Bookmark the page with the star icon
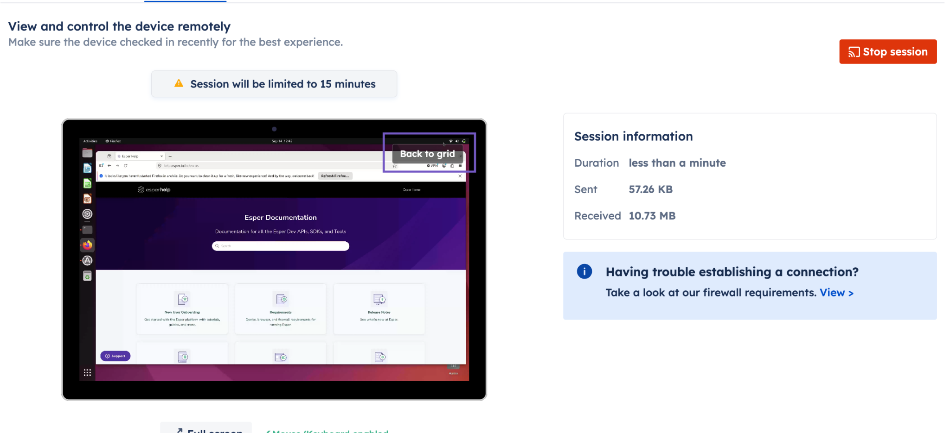The height and width of the screenshot is (433, 950). (x=395, y=166)
